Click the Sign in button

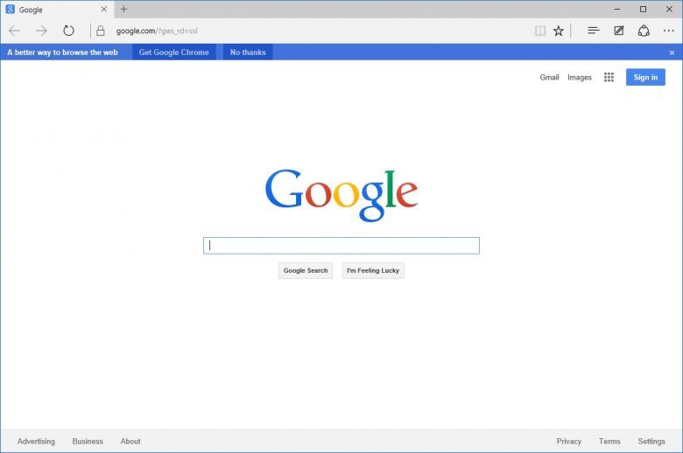pos(645,77)
